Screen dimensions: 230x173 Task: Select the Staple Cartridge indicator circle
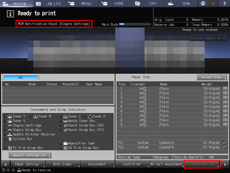(5, 125)
